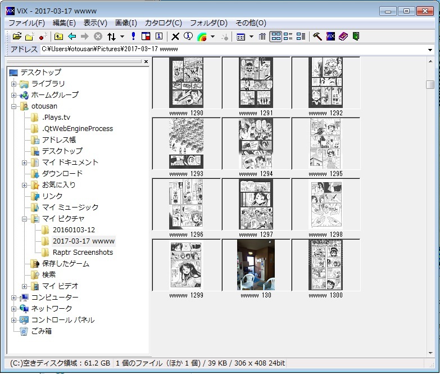
Task: Open the 編集(E) menu
Action: tap(64, 22)
